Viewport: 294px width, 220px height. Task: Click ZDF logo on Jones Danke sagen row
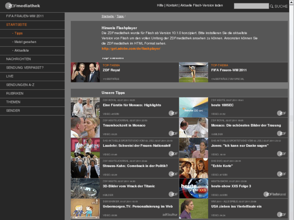pos(281,153)
